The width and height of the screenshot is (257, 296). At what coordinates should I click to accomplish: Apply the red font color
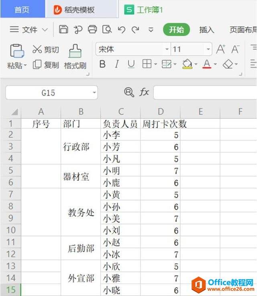(207, 64)
